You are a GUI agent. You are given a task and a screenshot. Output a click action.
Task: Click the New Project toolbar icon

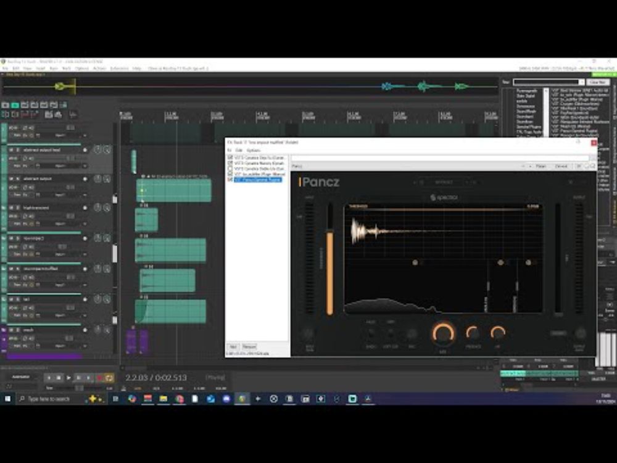coord(6,105)
